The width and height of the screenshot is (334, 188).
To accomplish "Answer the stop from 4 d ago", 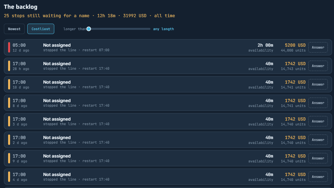I will coord(318,177).
